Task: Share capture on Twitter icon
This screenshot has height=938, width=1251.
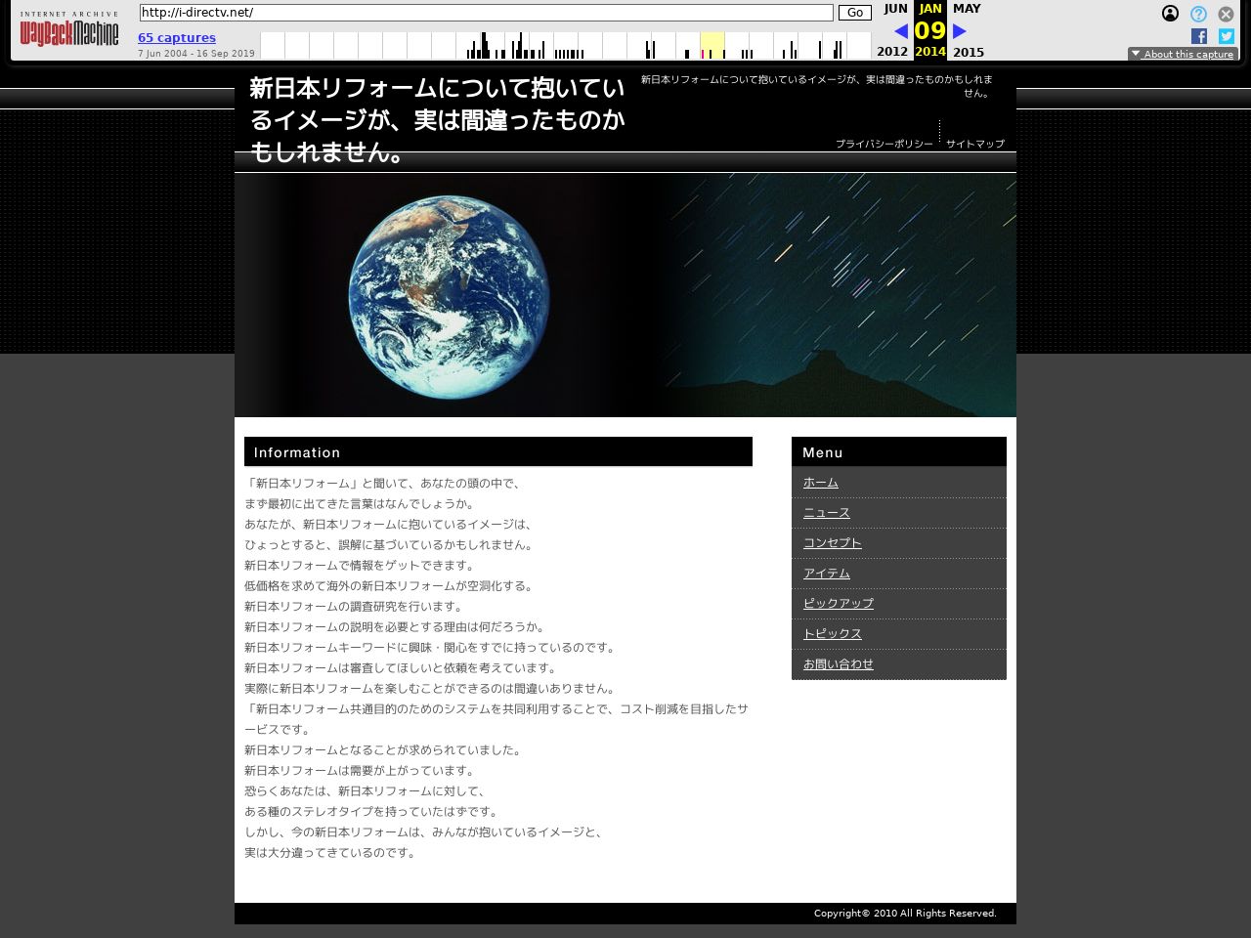Action: [1226, 36]
